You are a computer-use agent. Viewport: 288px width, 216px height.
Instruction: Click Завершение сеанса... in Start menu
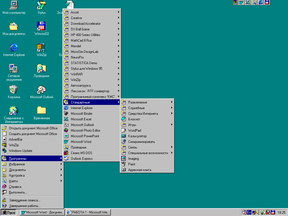32,200
